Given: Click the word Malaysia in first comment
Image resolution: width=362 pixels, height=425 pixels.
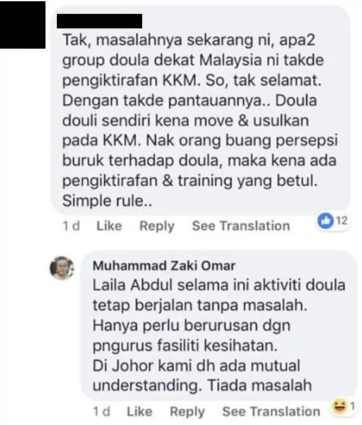Looking at the screenshot, I should pos(231,60).
